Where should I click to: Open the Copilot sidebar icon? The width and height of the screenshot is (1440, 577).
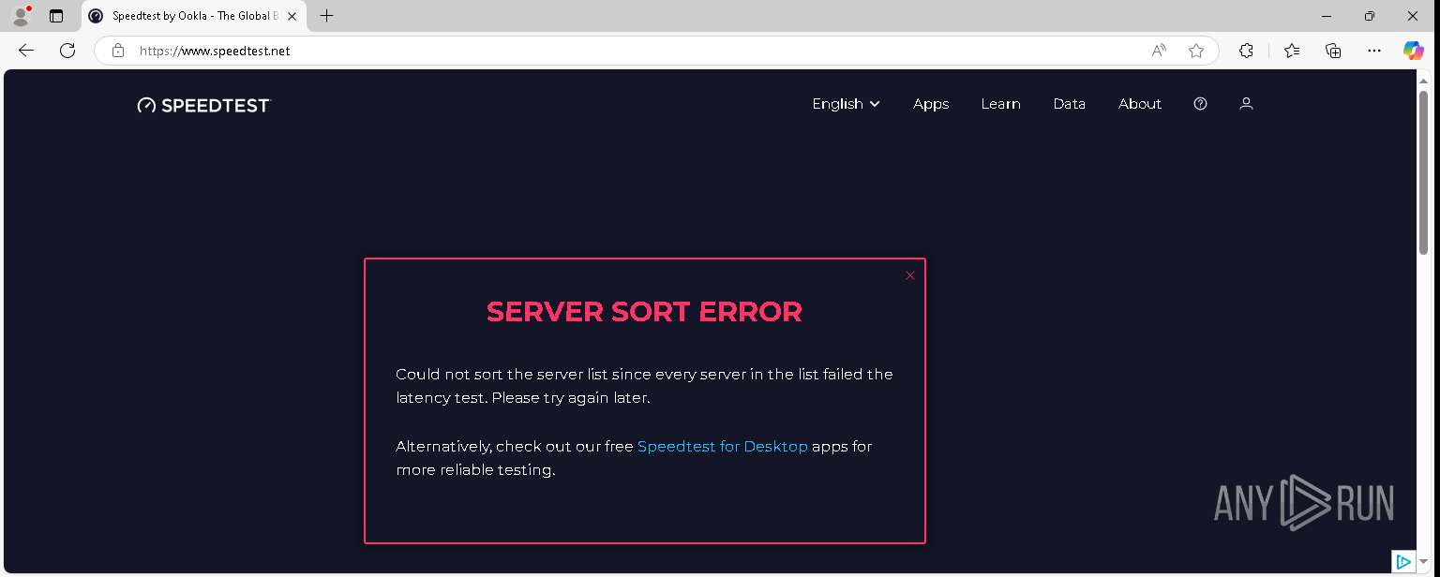click(x=1414, y=51)
